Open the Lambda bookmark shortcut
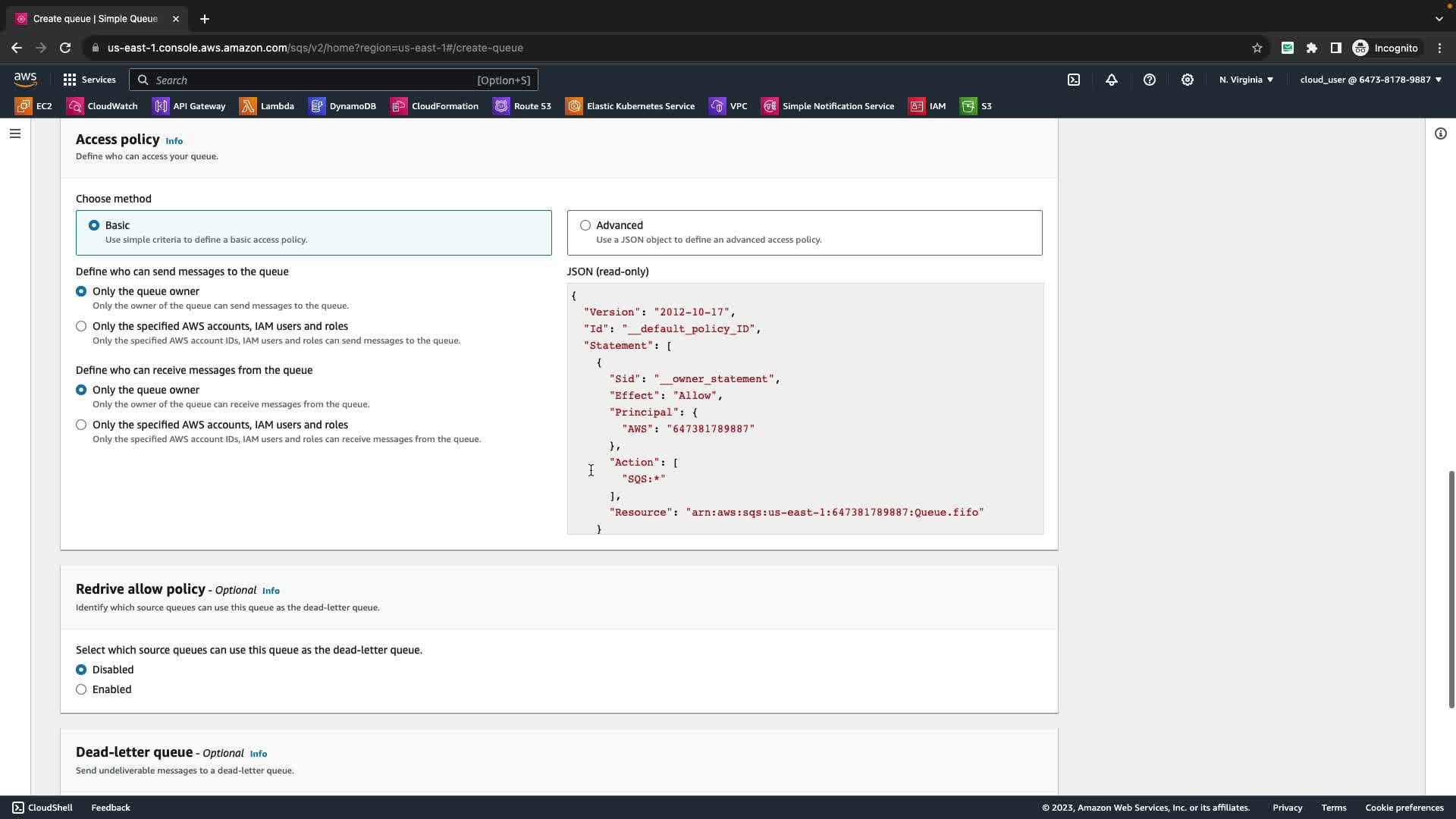The image size is (1456, 819). (267, 106)
